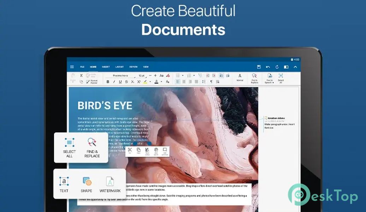This screenshot has width=366, height=212.
Task: Click Copy in the floating selection toolbar
Action: tap(138, 151)
